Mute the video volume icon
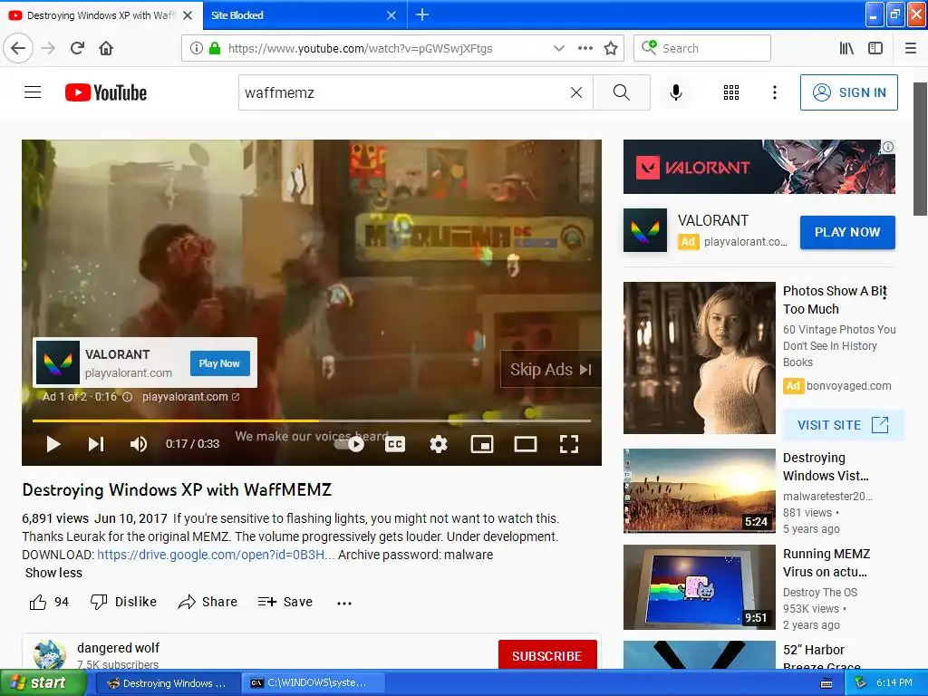 tap(139, 444)
